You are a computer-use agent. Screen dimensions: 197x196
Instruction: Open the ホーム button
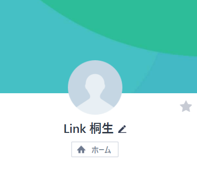[95, 149]
